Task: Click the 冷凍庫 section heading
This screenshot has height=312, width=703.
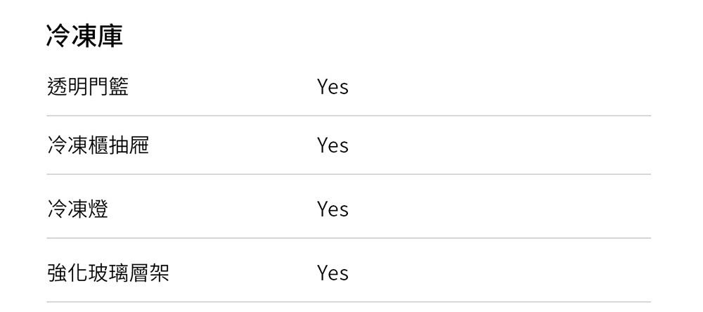Action: 84,36
